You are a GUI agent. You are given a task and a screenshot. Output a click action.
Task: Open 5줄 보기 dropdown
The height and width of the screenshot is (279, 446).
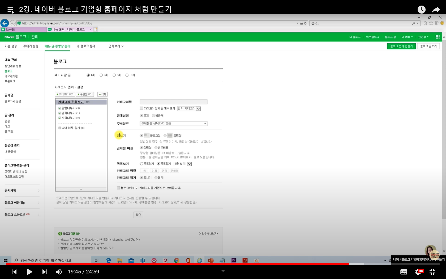coord(183,164)
